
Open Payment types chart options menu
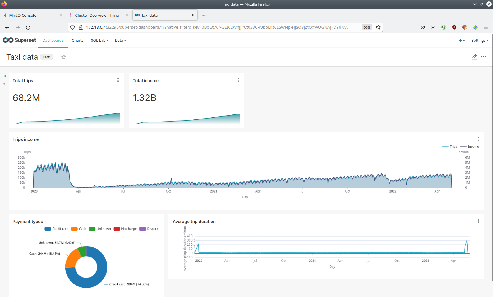coord(158,221)
